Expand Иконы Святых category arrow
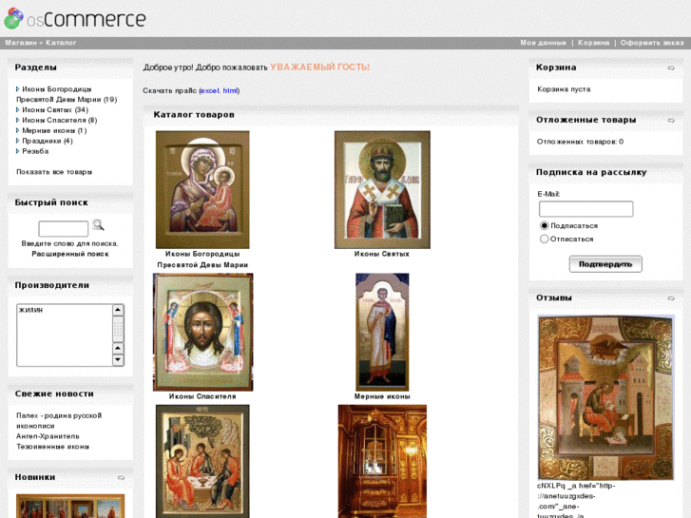 point(18,109)
